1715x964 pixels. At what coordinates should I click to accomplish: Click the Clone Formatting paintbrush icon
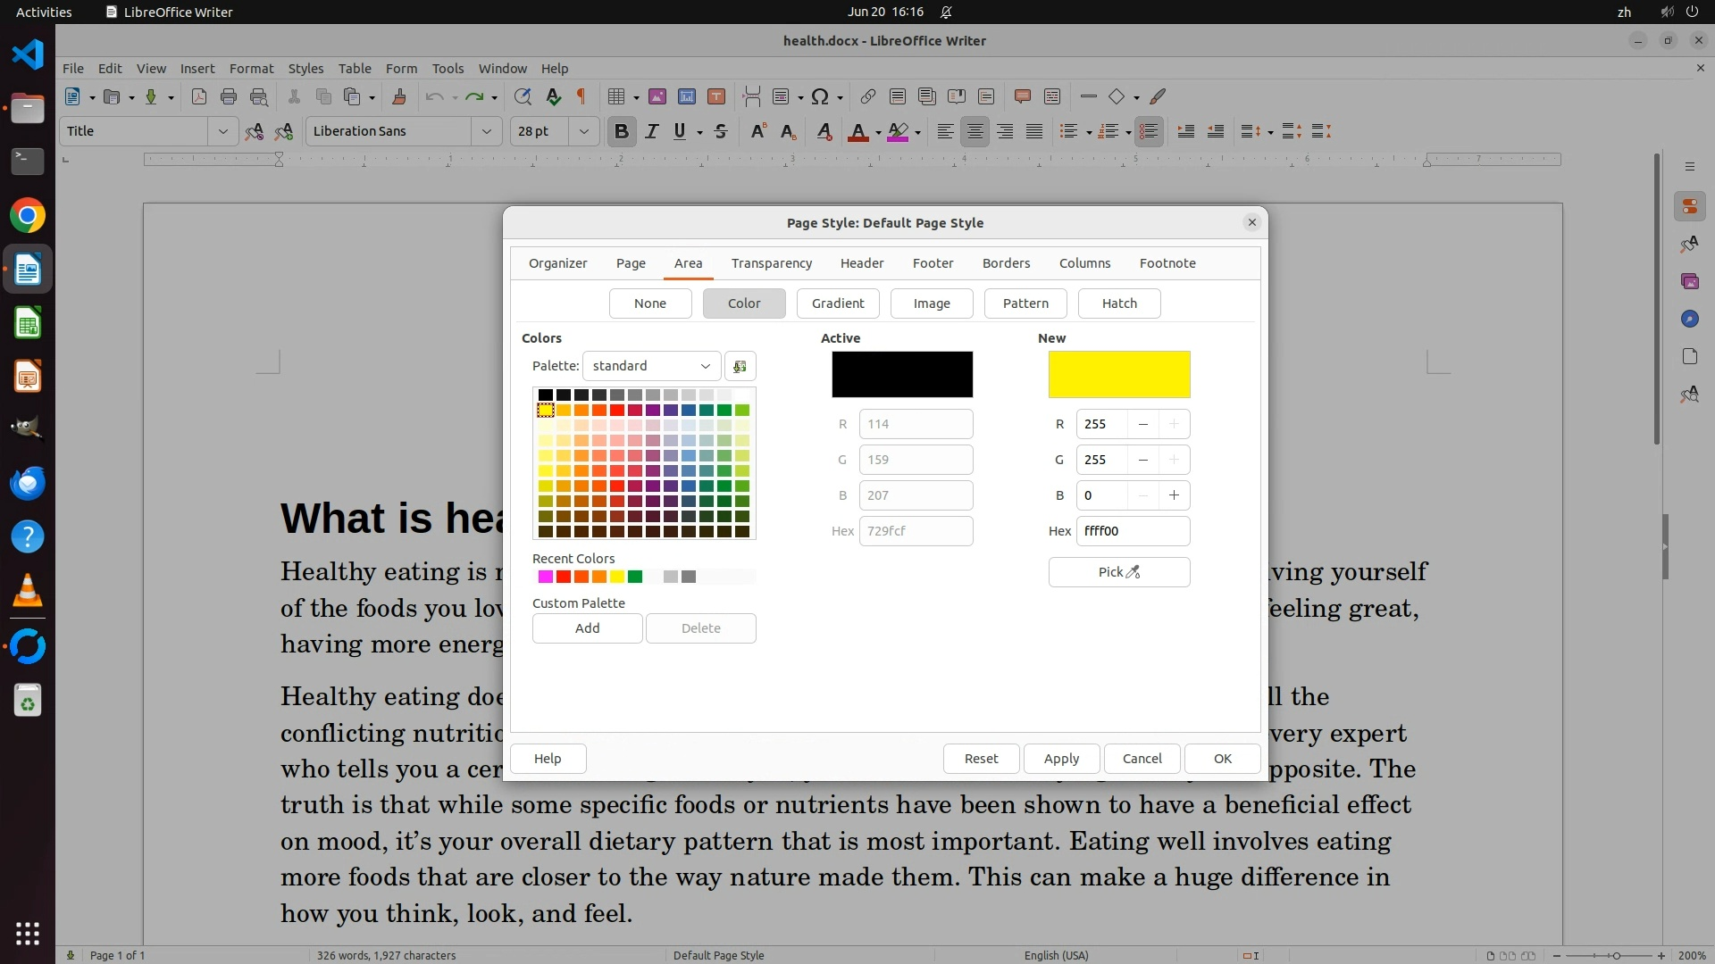click(x=399, y=97)
